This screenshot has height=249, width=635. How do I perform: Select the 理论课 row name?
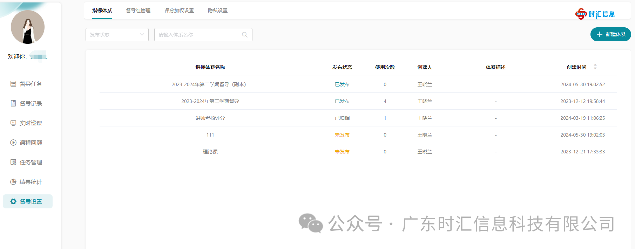click(x=210, y=152)
